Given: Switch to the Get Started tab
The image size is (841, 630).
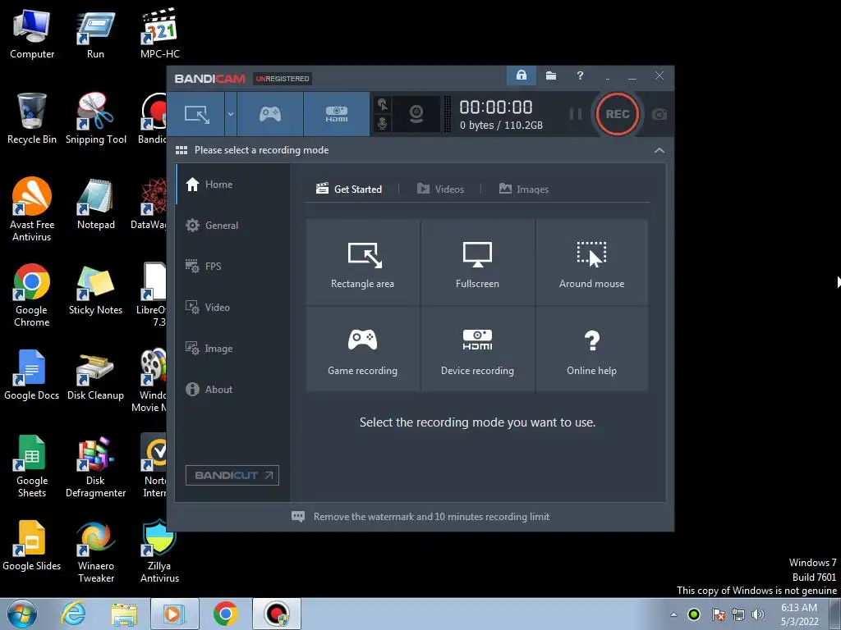Looking at the screenshot, I should click(349, 189).
